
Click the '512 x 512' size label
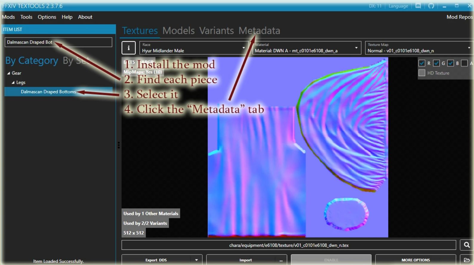point(133,233)
